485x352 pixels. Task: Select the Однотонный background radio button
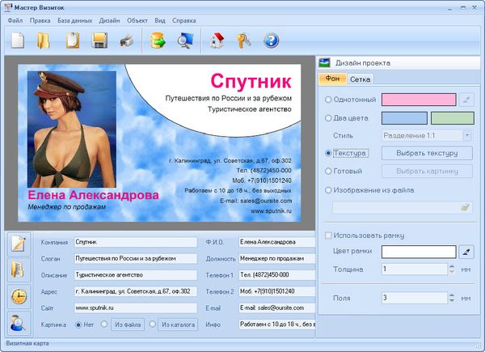327,100
